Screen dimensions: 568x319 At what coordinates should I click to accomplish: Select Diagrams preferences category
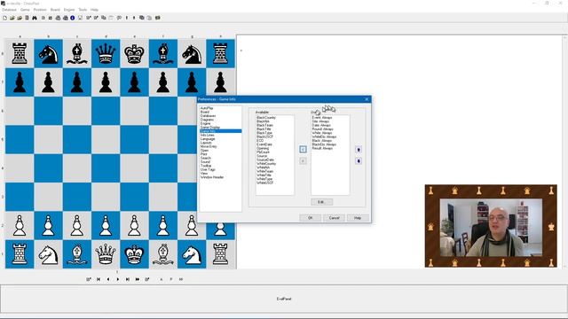(207, 120)
